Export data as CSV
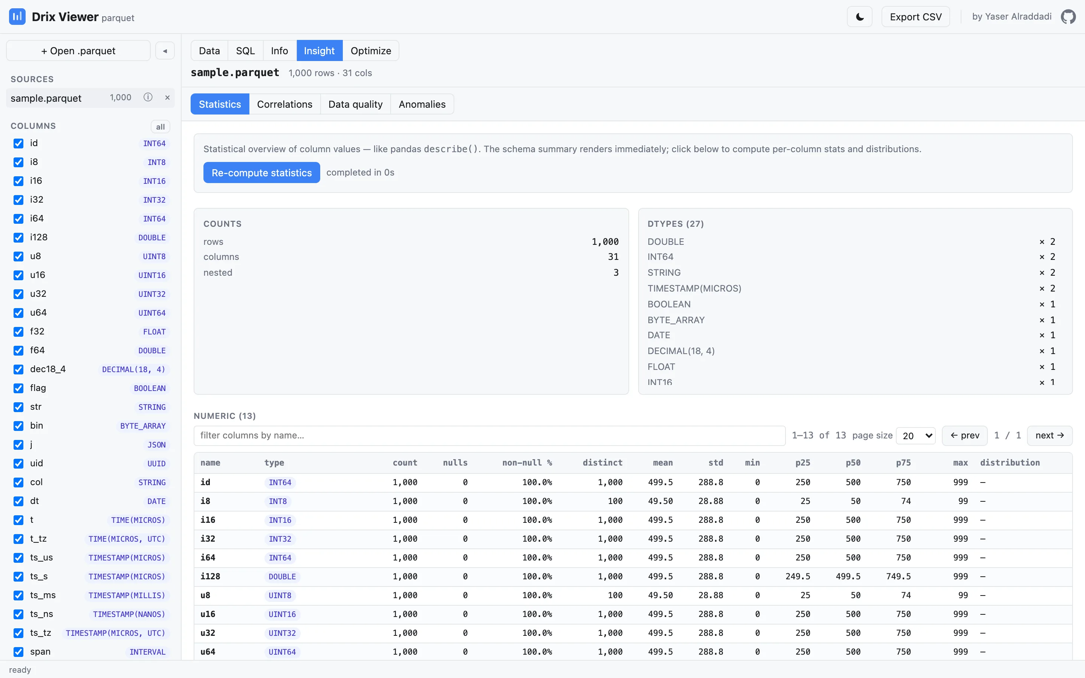This screenshot has height=678, width=1085. [915, 17]
